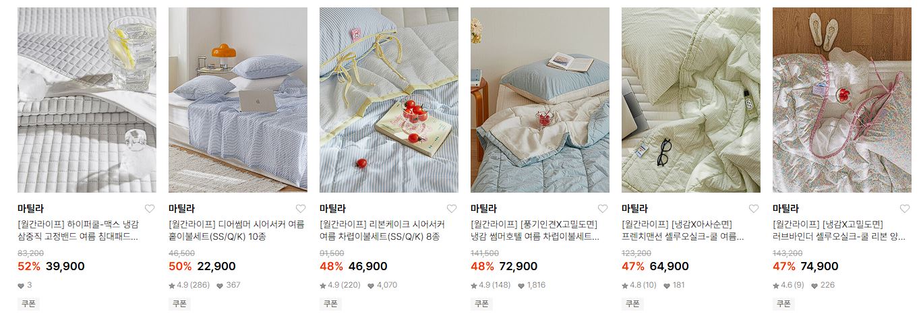Click the star rating 4.6 (9) icon
The width and height of the screenshot is (921, 322).
pyautogui.click(x=776, y=285)
